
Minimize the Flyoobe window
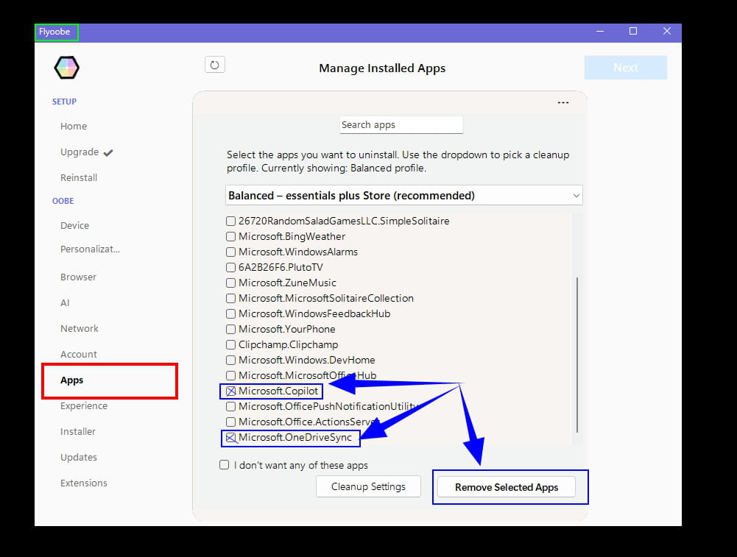600,31
